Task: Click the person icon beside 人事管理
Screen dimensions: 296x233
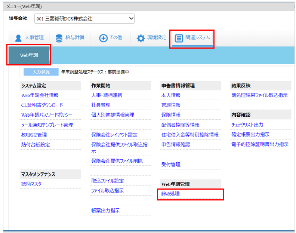Action: click(18, 38)
